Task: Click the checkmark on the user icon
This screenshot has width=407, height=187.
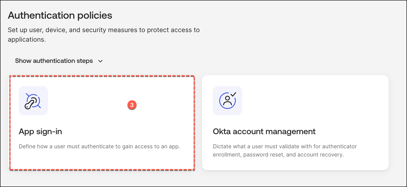Action: click(234, 94)
